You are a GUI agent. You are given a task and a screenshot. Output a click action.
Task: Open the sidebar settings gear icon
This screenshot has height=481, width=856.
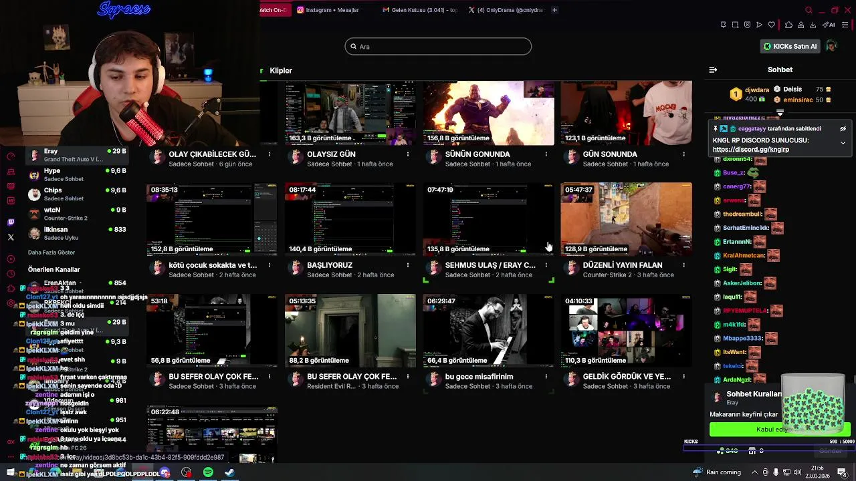[11, 303]
